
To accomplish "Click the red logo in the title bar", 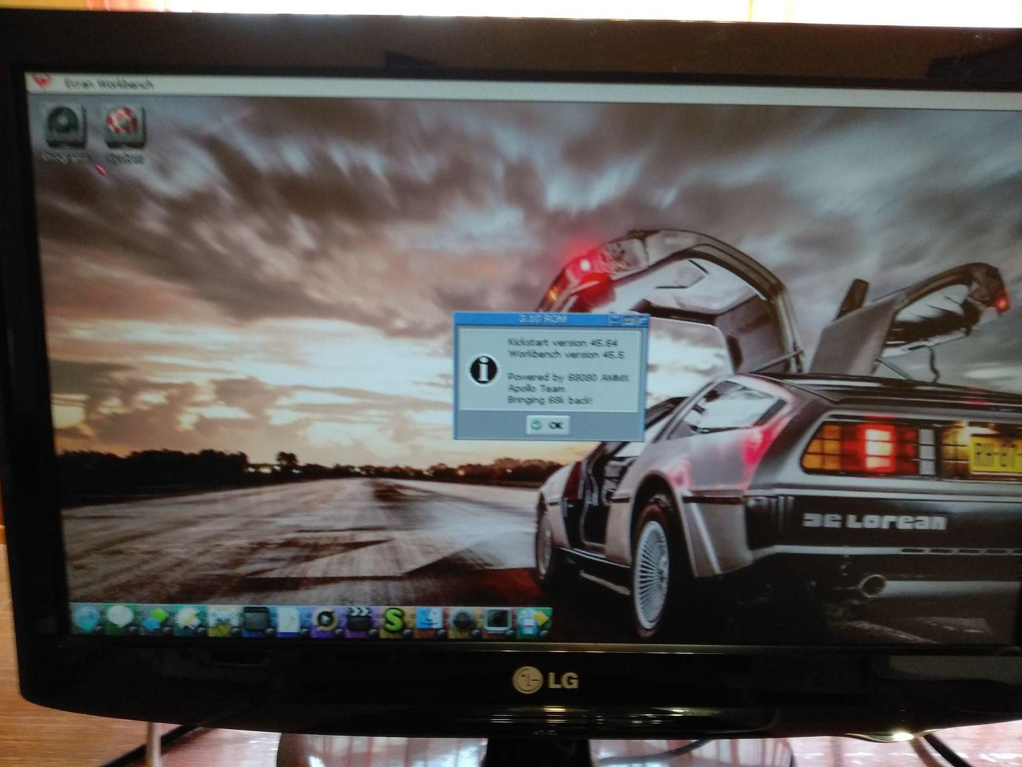I will point(43,84).
